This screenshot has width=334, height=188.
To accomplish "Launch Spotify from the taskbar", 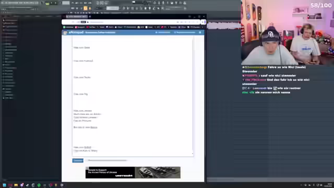I will click(x=39, y=185).
